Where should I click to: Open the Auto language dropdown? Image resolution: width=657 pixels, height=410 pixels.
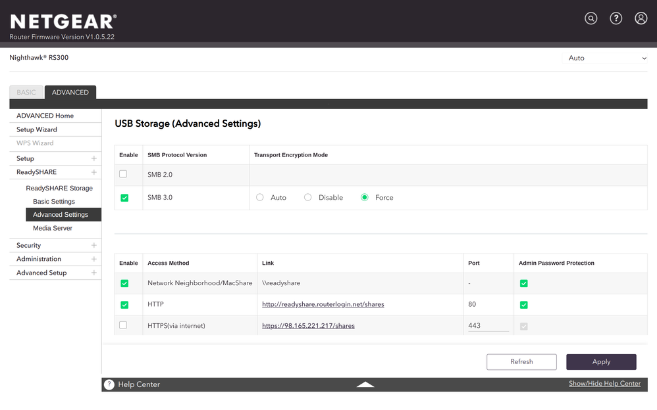tap(607, 58)
